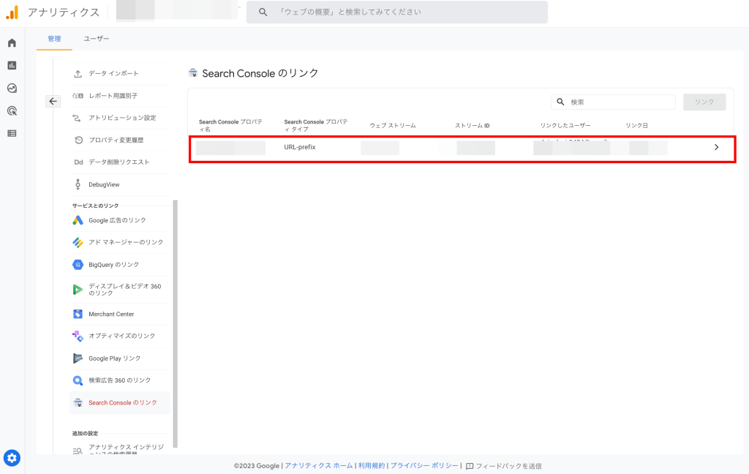This screenshot has height=474, width=749.
Task: Click フィードバックを送信 in footer
Action: coord(509,467)
